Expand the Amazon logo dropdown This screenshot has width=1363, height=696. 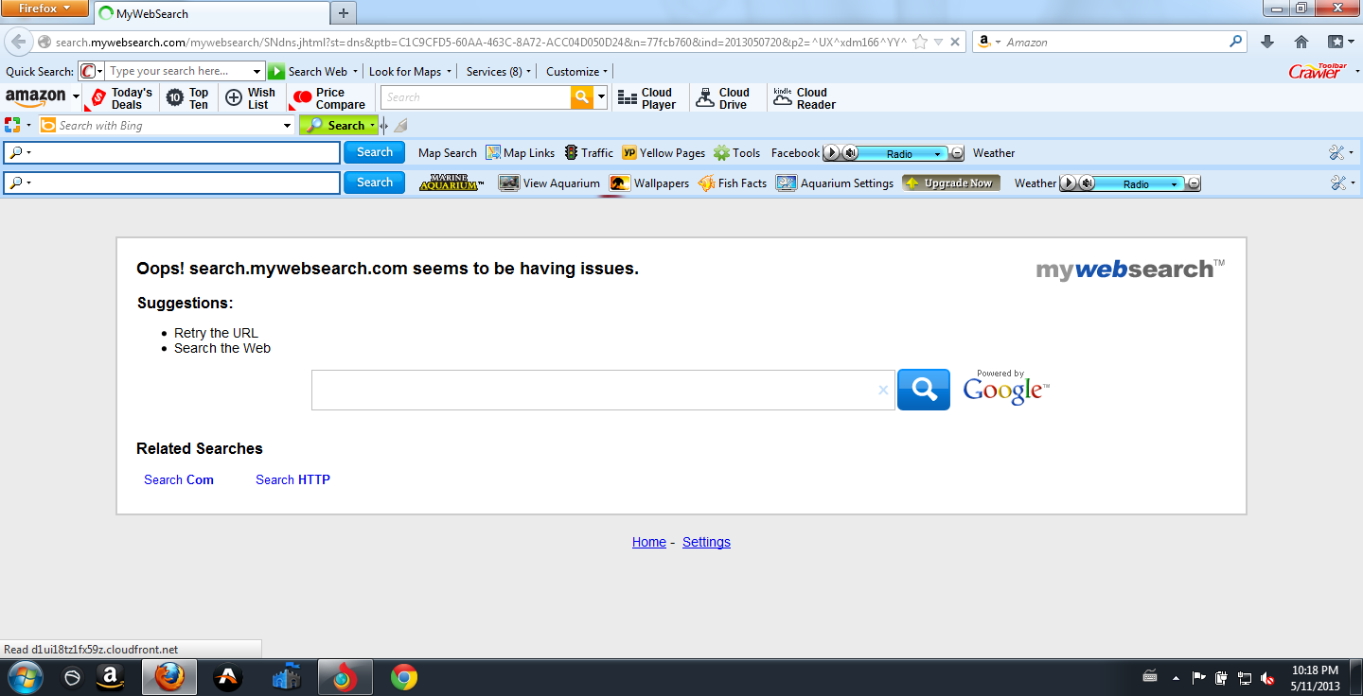click(x=76, y=96)
